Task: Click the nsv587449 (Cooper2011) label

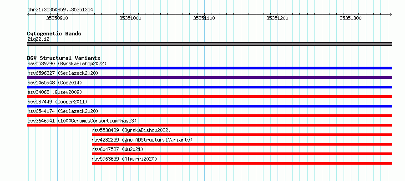Action: (57, 102)
